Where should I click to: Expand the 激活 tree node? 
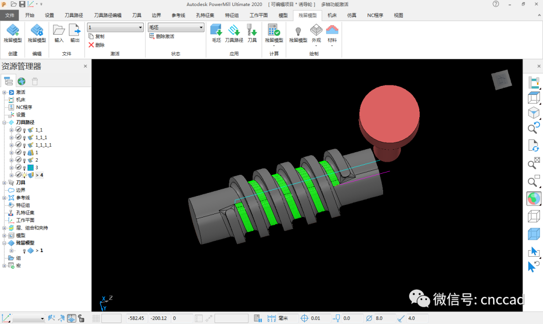(x=4, y=92)
